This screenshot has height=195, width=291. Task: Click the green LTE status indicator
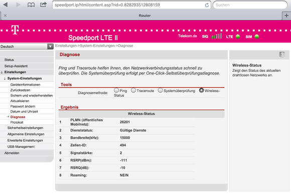point(238,37)
